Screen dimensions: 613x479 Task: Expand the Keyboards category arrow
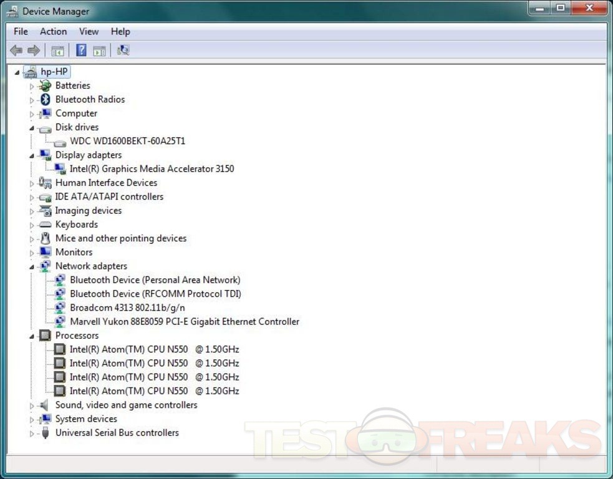(32, 225)
